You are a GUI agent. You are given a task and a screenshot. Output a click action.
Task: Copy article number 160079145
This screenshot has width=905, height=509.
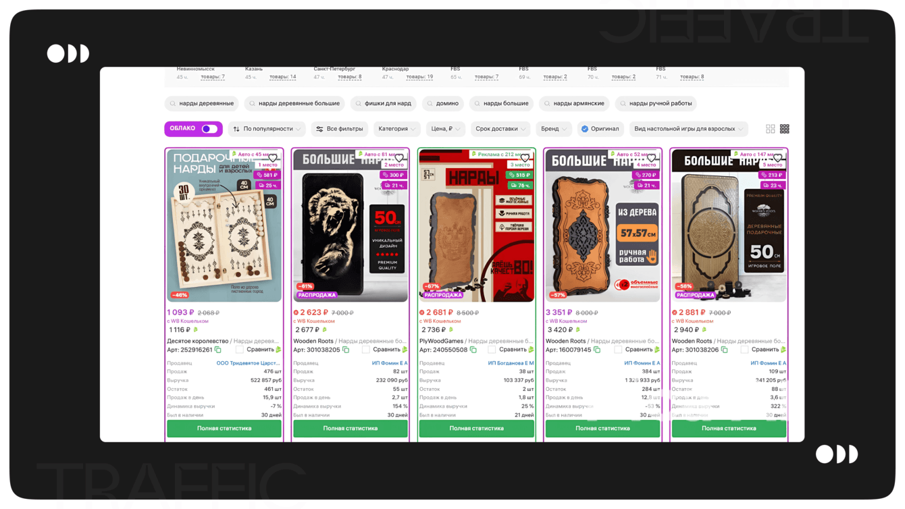(x=597, y=350)
